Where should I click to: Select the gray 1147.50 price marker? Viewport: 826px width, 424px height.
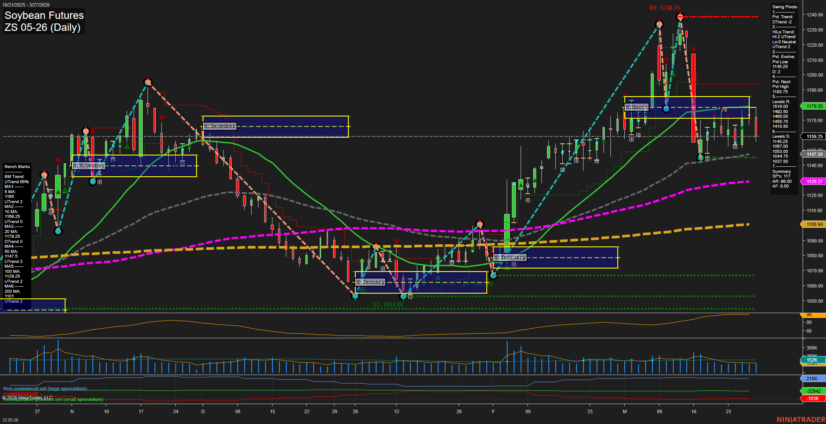[813, 154]
